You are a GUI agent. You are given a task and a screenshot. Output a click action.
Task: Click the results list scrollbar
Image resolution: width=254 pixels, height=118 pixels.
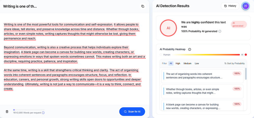246,74
